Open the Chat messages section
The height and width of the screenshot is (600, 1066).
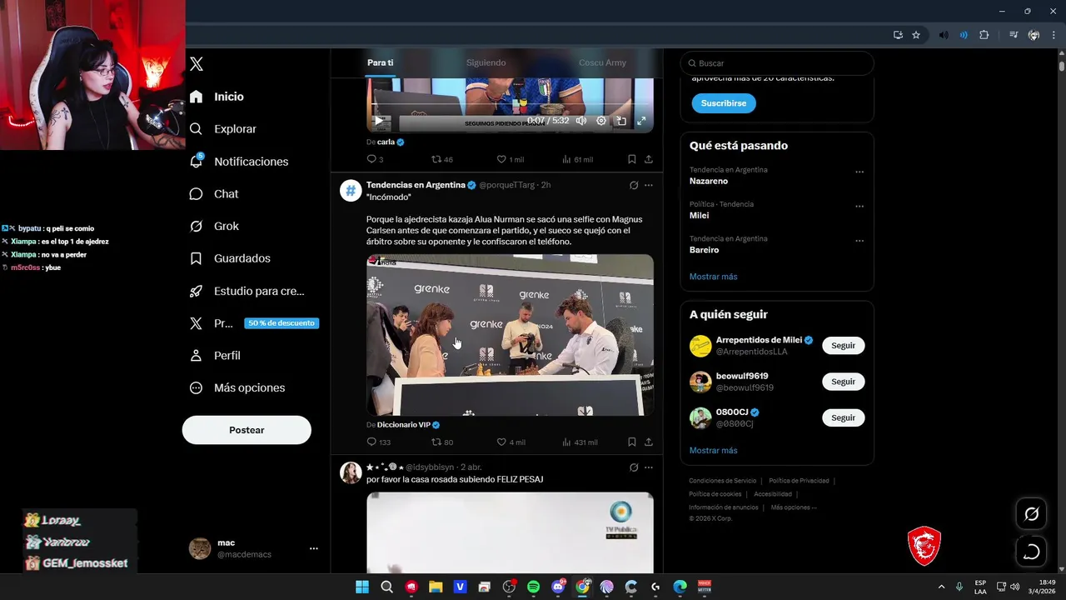coord(213,194)
